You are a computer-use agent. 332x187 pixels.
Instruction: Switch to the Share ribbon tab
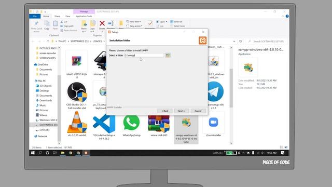point(57,16)
